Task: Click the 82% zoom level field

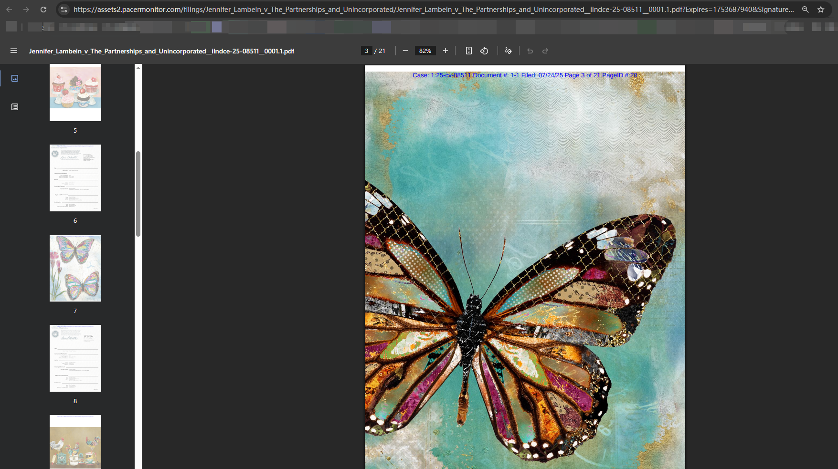Action: point(425,51)
